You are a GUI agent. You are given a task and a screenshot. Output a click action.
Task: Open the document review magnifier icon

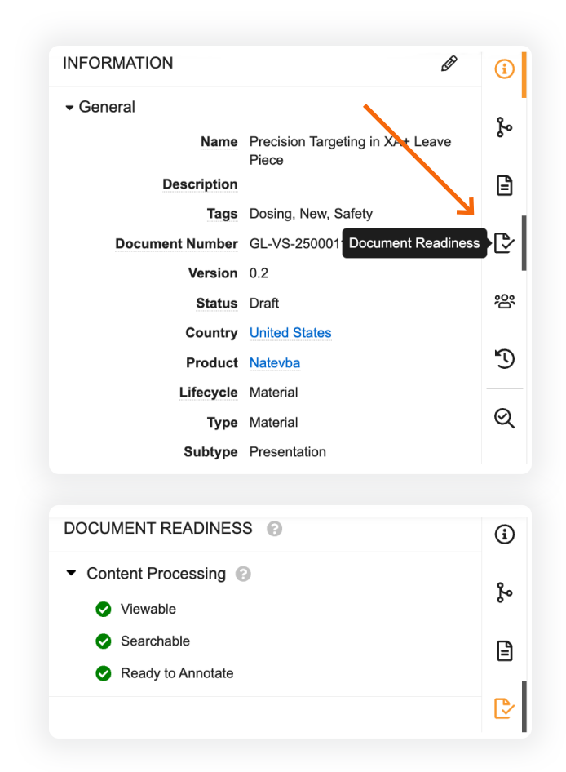504,419
